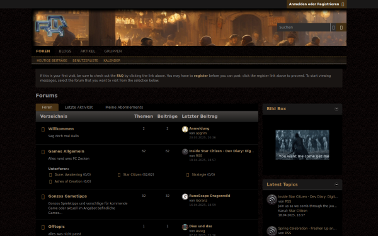Click the Willkommen forum status icon

[43, 129]
